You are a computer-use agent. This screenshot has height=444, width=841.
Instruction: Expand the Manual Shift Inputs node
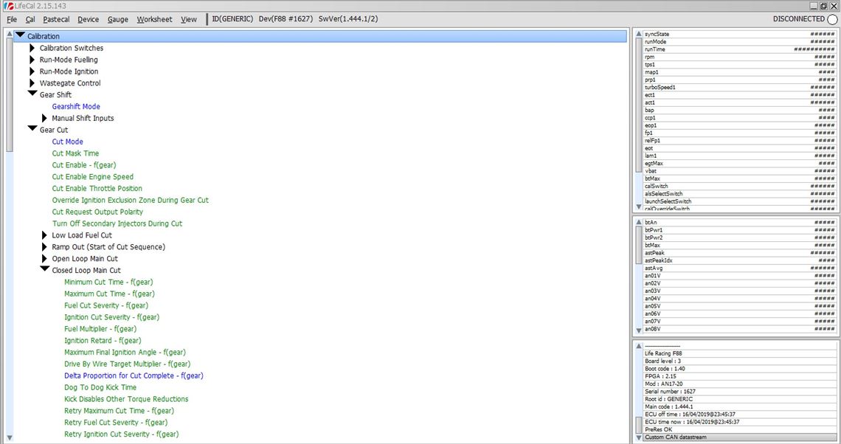point(44,118)
